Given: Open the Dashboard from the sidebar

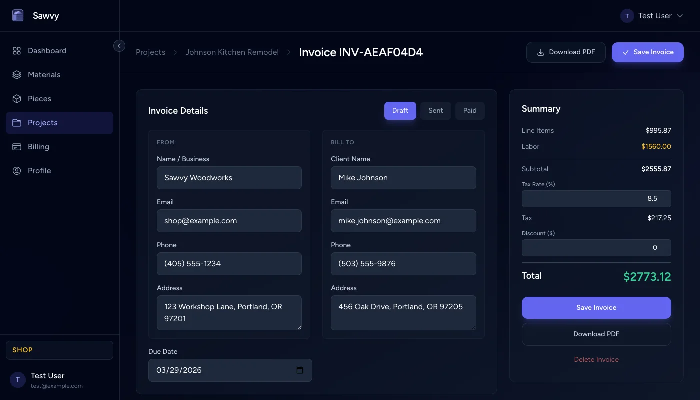Looking at the screenshot, I should pos(47,50).
